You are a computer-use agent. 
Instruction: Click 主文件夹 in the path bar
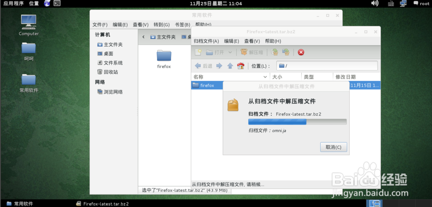[x=163, y=37]
